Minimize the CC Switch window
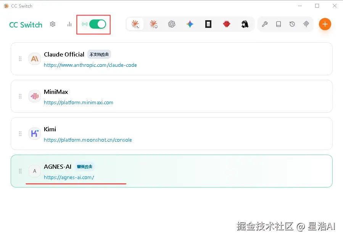 (300, 6)
